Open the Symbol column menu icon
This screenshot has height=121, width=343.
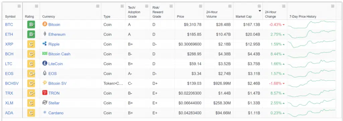pos(19,6)
